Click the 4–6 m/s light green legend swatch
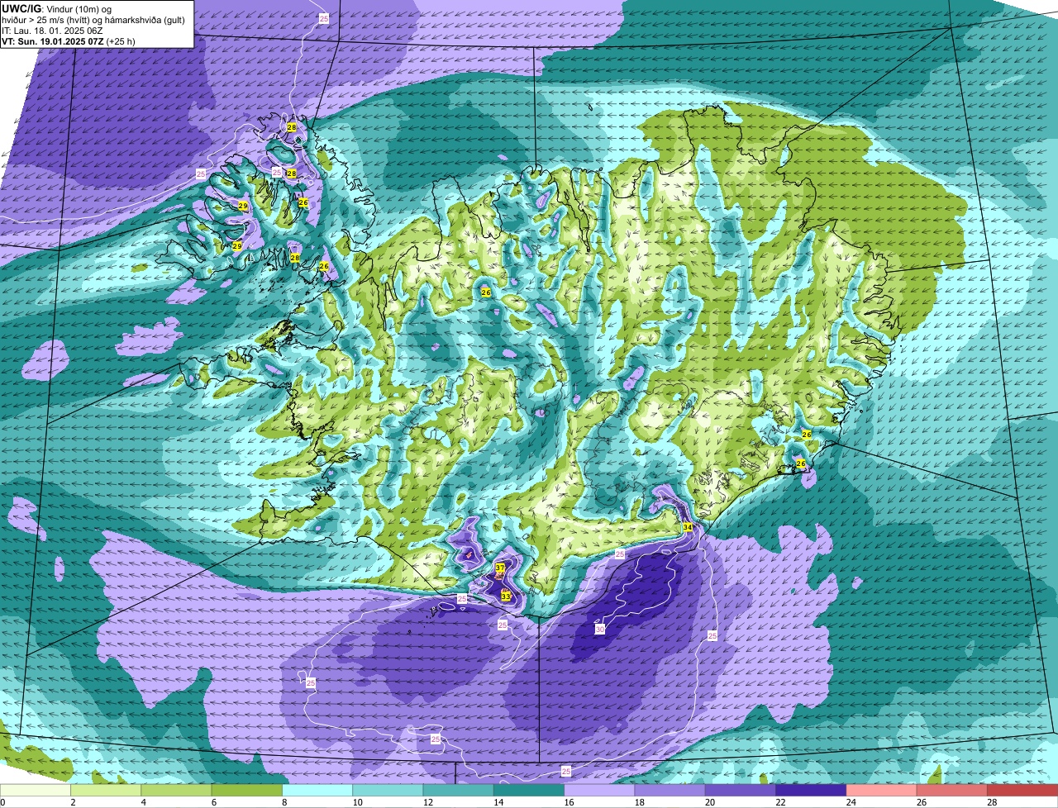Image resolution: width=1058 pixels, height=808 pixels. click(x=176, y=790)
